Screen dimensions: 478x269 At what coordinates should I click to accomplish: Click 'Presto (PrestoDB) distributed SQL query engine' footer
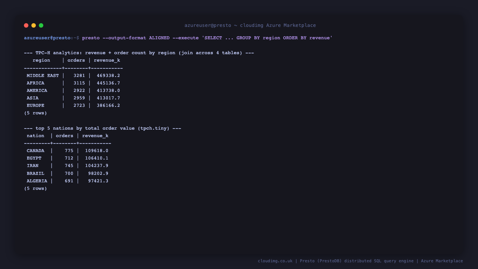pos(357,261)
